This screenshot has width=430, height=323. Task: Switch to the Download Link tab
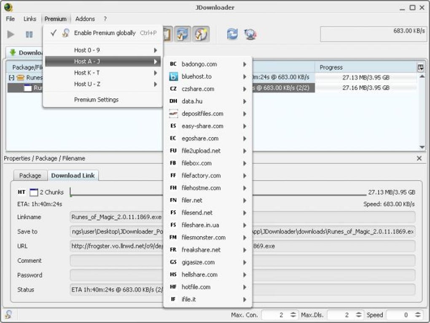point(73,175)
